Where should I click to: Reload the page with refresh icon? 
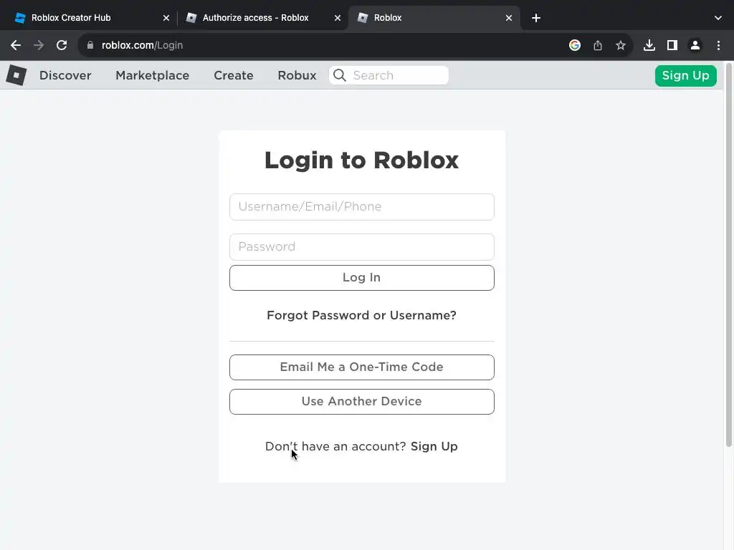[x=62, y=45]
